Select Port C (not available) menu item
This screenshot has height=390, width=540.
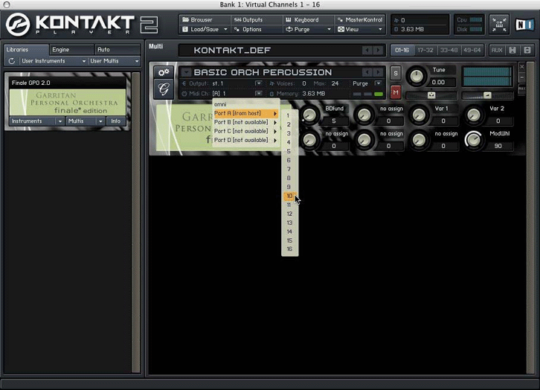245,131
